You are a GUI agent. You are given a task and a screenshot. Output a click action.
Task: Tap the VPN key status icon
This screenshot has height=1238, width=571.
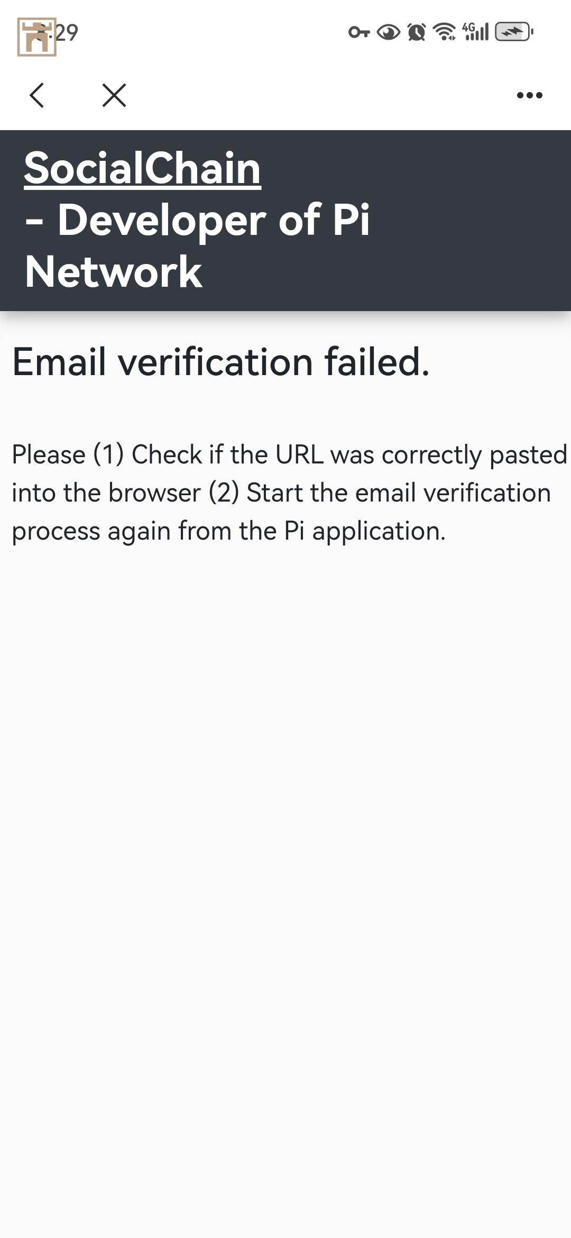click(x=359, y=33)
